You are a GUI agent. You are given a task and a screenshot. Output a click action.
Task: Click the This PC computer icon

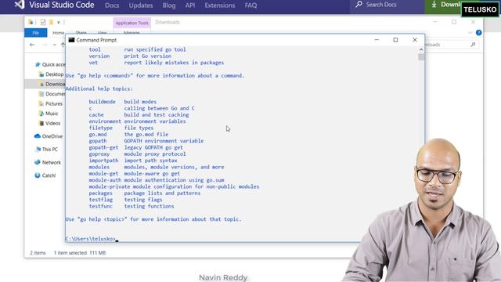[x=38, y=149]
